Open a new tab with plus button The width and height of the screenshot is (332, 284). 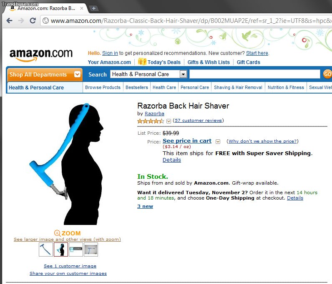(x=93, y=8)
